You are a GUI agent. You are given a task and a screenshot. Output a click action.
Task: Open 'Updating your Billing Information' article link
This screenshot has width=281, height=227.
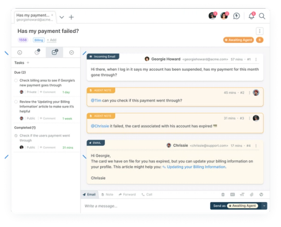click(196, 167)
